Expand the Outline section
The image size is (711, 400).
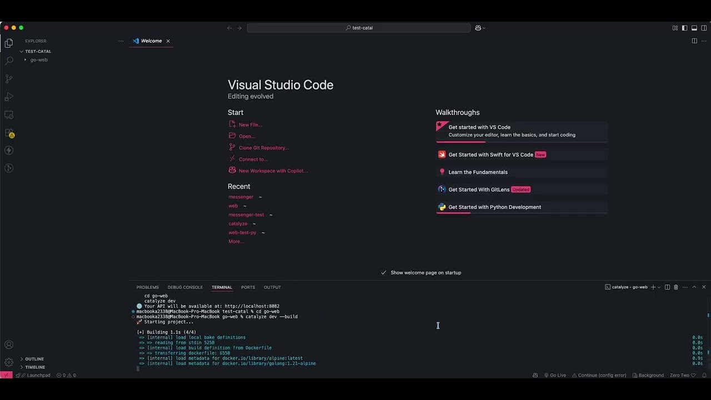pos(34,359)
